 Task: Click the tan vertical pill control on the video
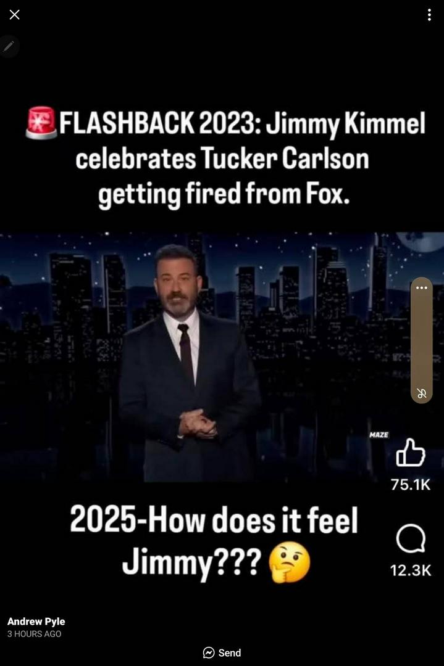421,340
